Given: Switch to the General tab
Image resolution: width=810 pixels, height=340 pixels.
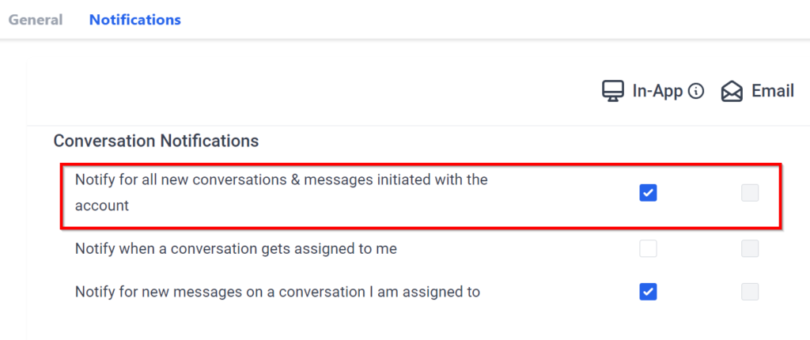Looking at the screenshot, I should tap(36, 20).
